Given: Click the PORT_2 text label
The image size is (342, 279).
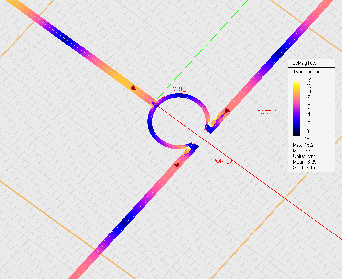Looking at the screenshot, I should click(267, 112).
